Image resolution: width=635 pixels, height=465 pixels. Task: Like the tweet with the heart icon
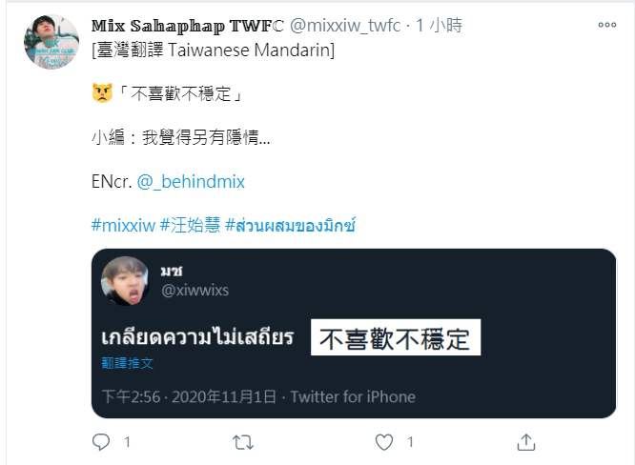point(384,442)
